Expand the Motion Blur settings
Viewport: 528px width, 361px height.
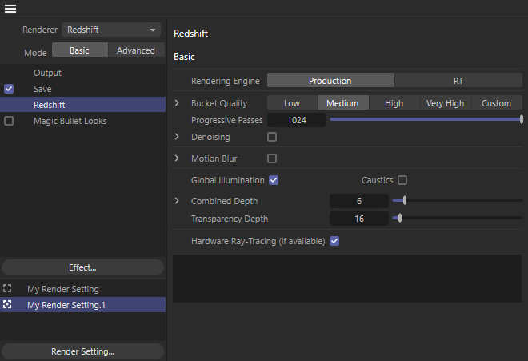tap(178, 158)
